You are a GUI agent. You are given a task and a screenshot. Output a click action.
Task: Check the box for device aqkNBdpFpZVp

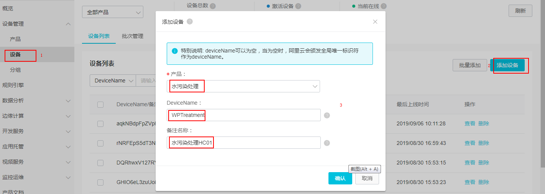[x=100, y=124]
